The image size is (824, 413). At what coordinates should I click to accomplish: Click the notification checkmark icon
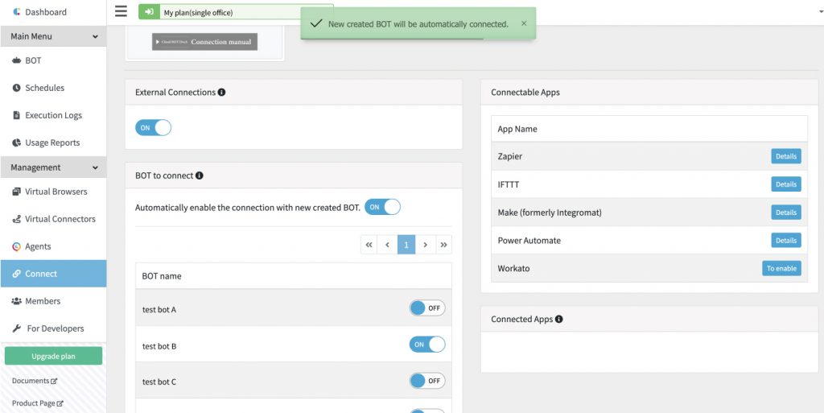pos(315,23)
